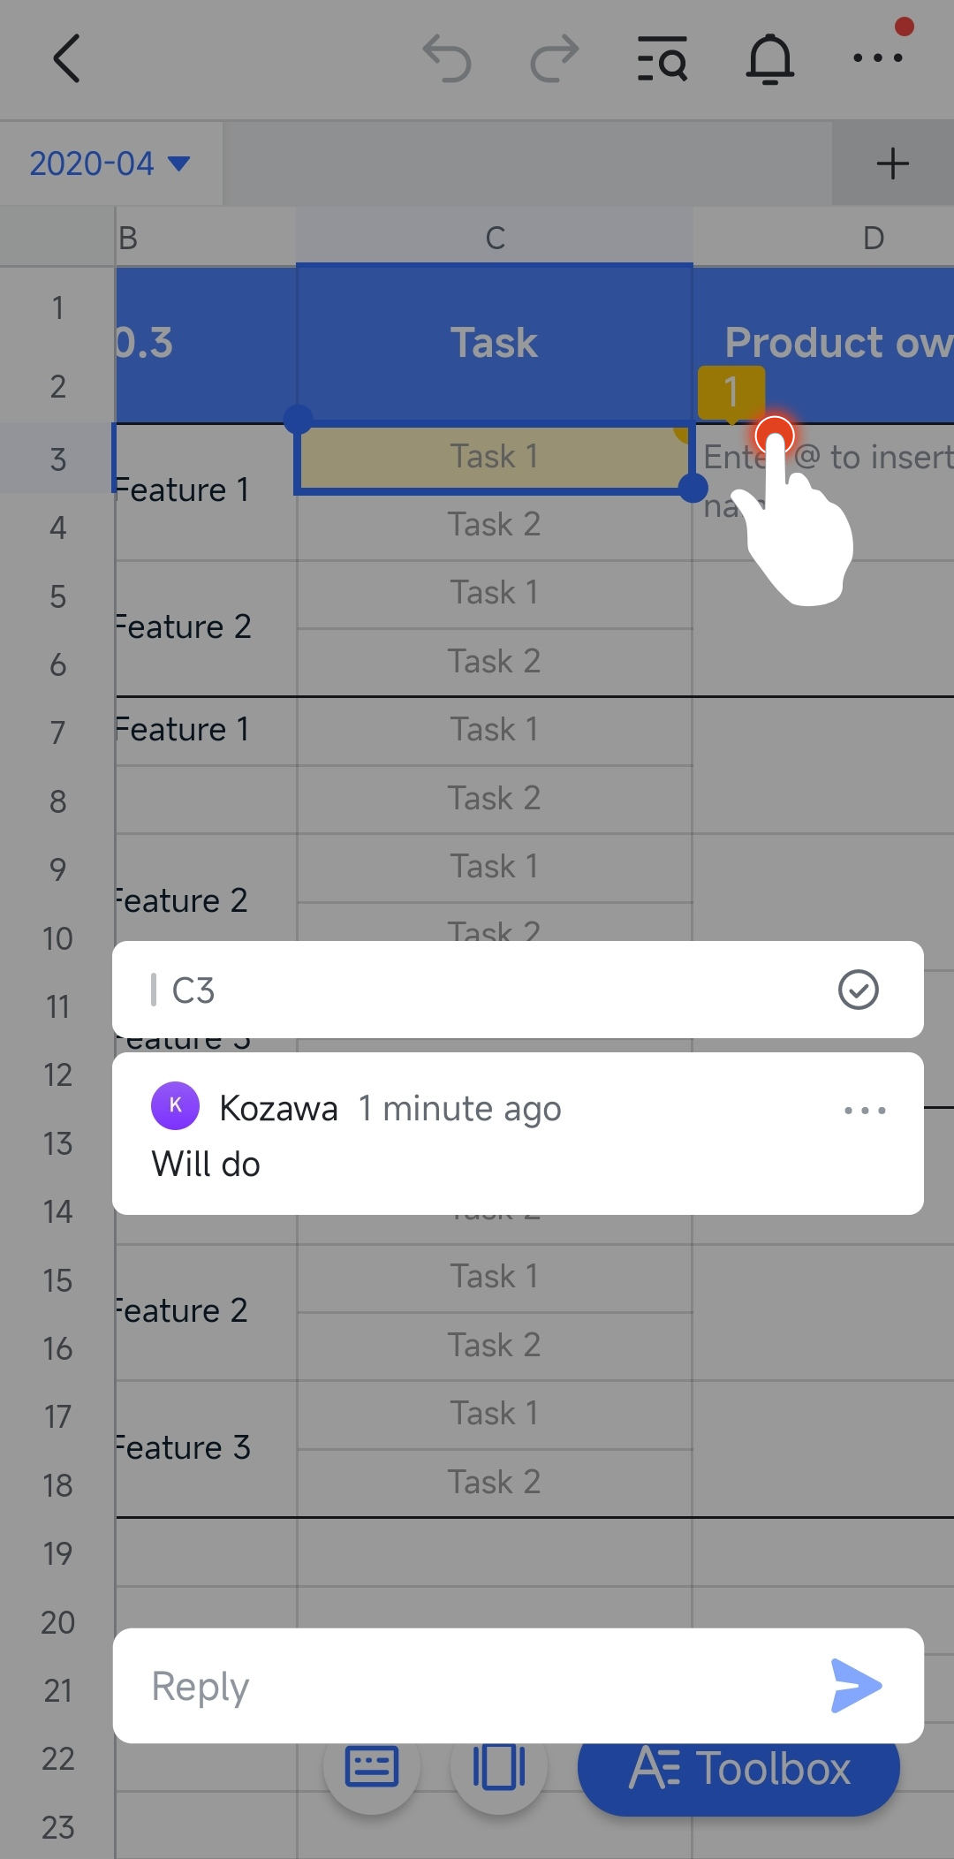
Task: Add a new sheet with plus icon
Action: 892,163
